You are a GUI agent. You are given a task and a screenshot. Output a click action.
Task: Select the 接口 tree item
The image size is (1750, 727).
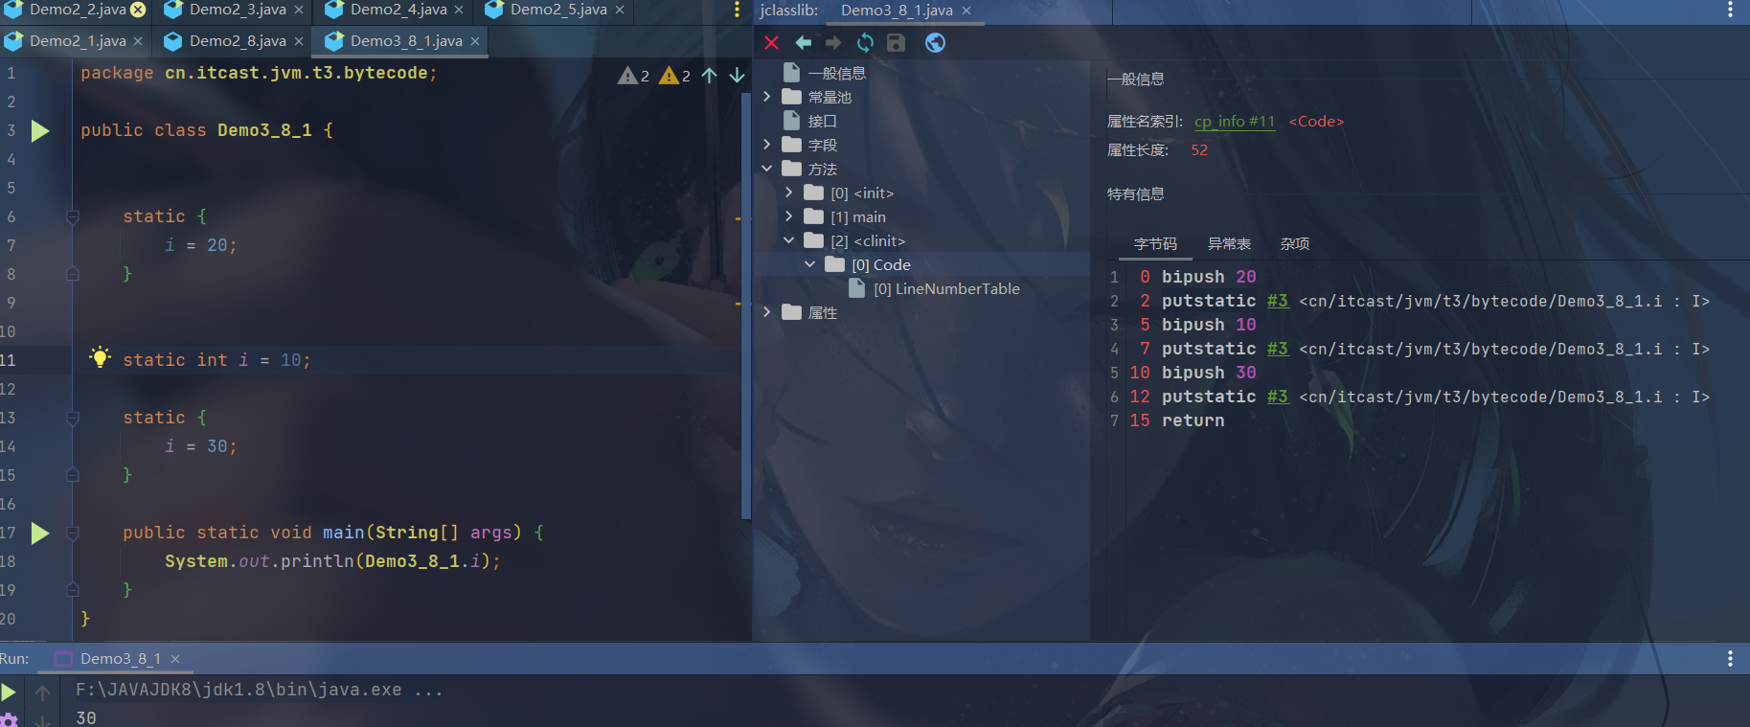click(x=822, y=122)
